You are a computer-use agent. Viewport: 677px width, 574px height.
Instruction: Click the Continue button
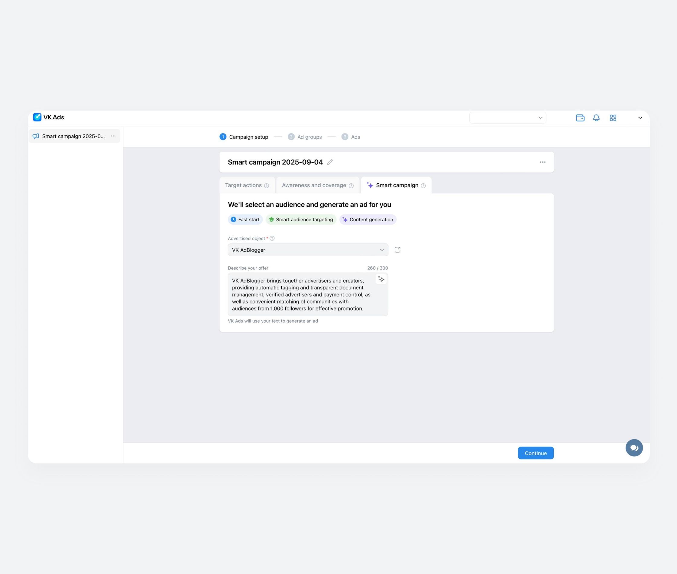[x=536, y=453]
